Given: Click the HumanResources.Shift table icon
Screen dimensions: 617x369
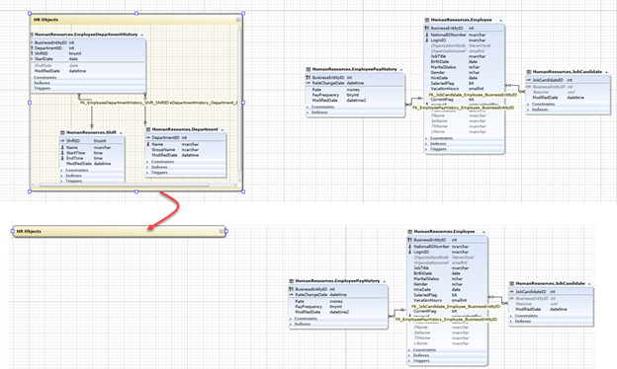Looking at the screenshot, I should click(x=62, y=132).
